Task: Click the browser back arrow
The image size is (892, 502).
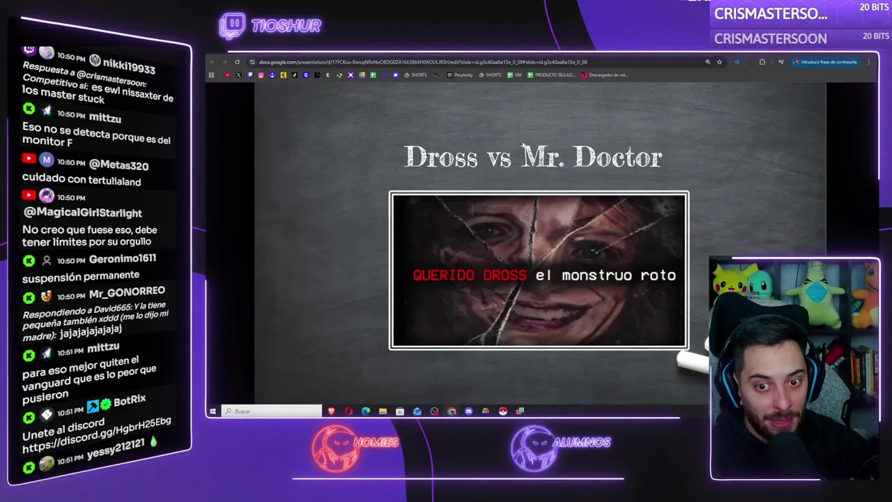Action: pyautogui.click(x=212, y=62)
